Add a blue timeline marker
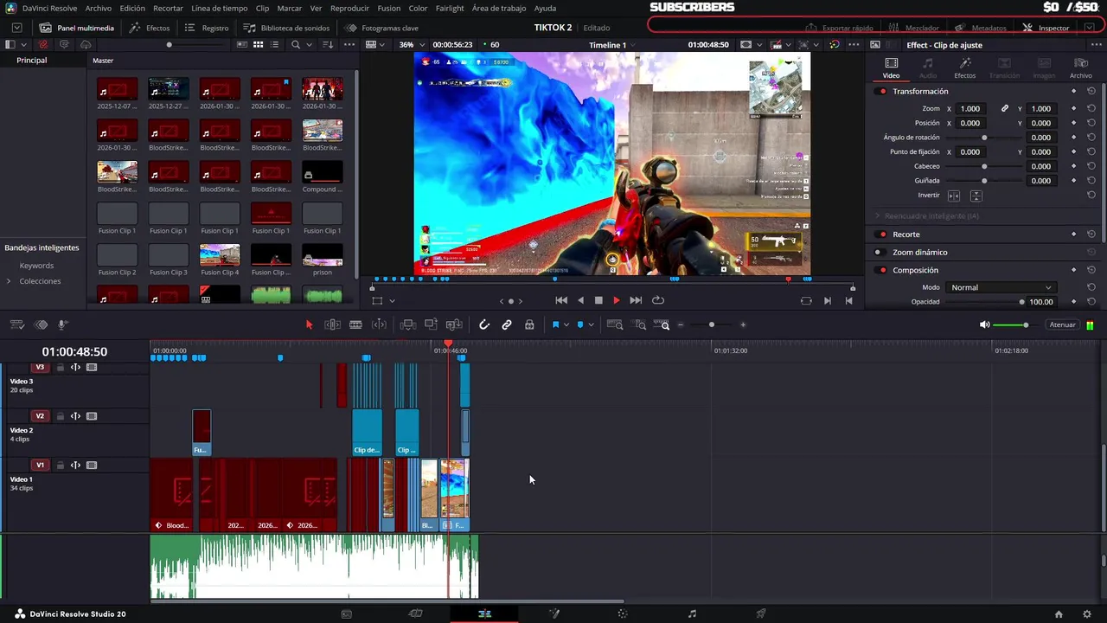The height and width of the screenshot is (623, 1107). pyautogui.click(x=580, y=324)
